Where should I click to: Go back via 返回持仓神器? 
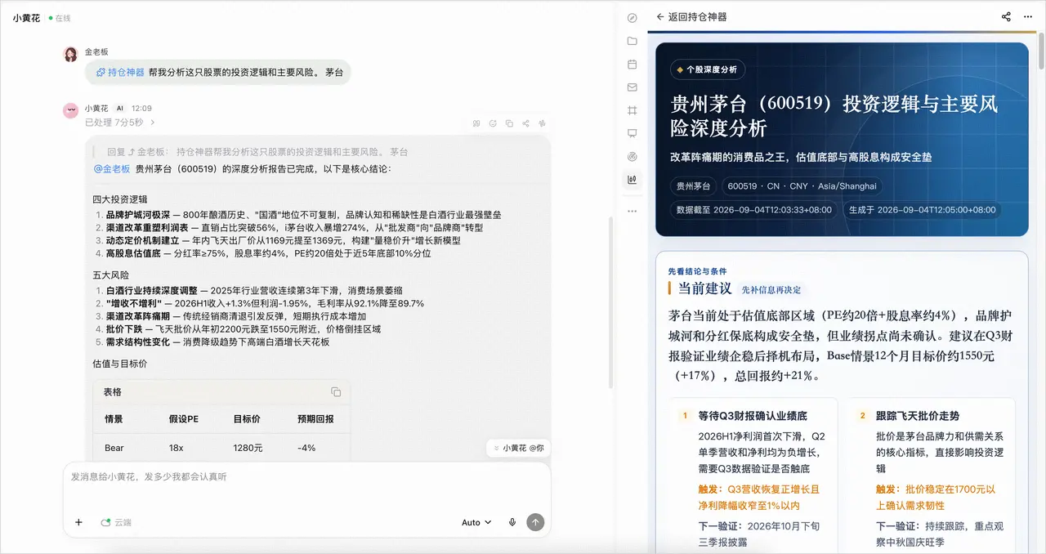coord(691,16)
